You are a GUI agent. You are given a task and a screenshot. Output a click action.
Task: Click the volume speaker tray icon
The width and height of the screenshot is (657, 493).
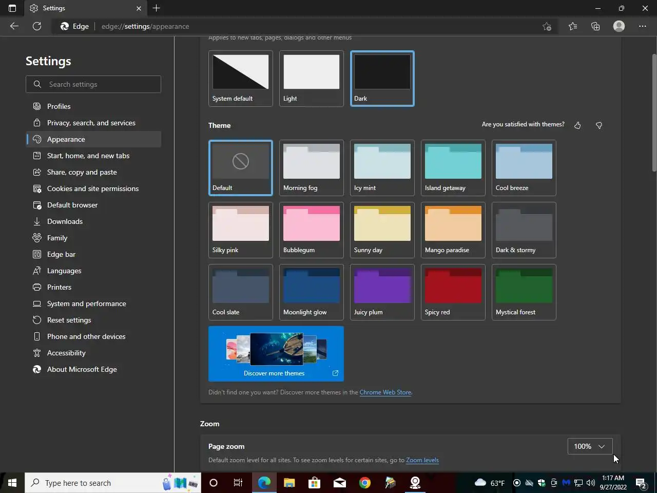590,483
